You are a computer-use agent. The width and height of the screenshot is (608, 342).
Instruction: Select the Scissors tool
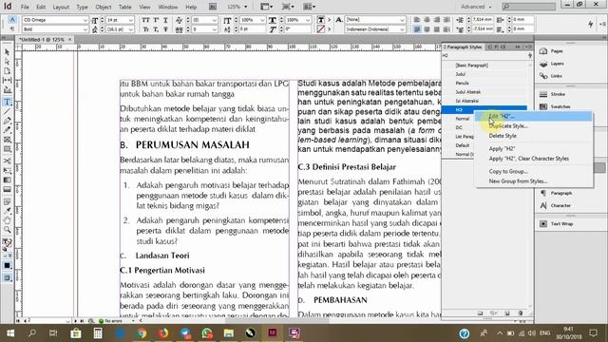[7, 161]
